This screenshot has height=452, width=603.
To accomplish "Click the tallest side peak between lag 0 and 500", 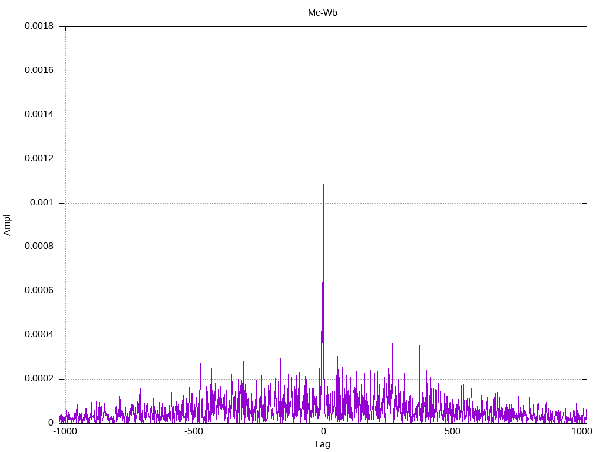I will tap(392, 344).
